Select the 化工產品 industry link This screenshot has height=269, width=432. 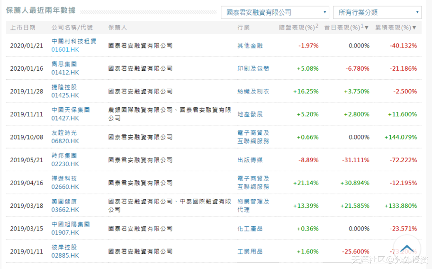point(250,229)
